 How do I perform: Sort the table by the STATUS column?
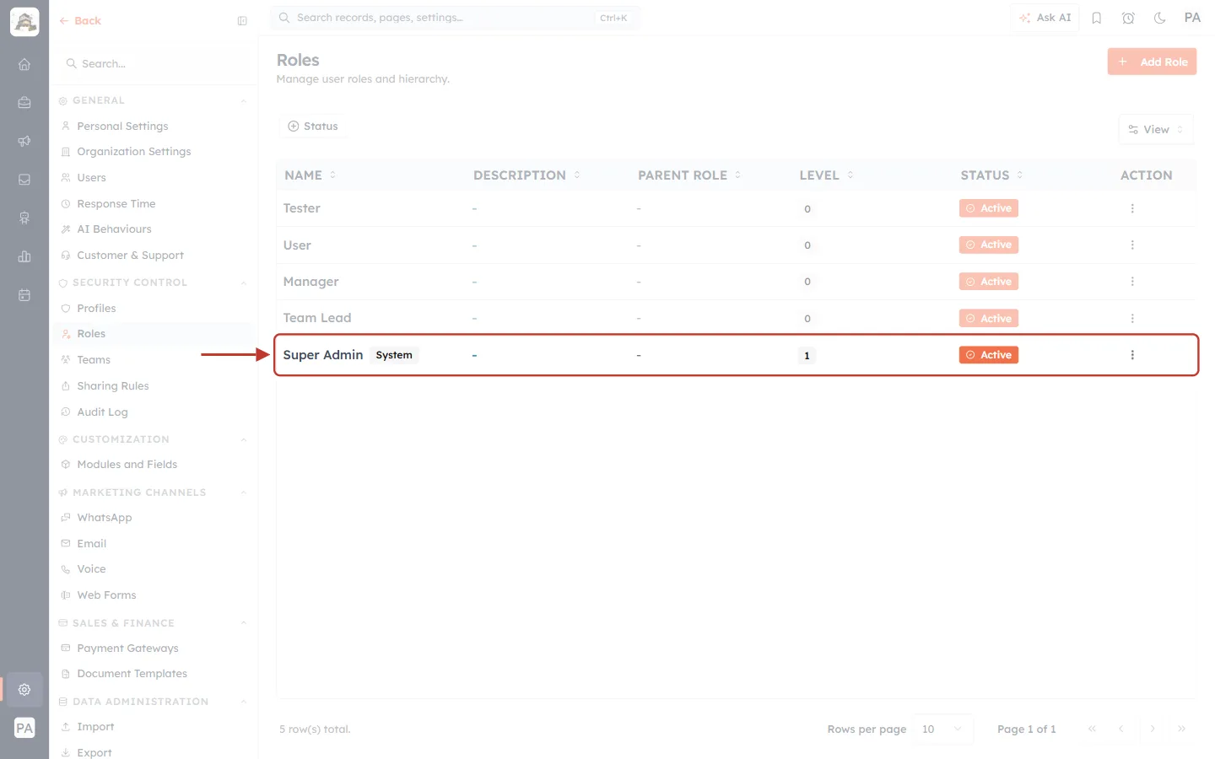(x=992, y=175)
